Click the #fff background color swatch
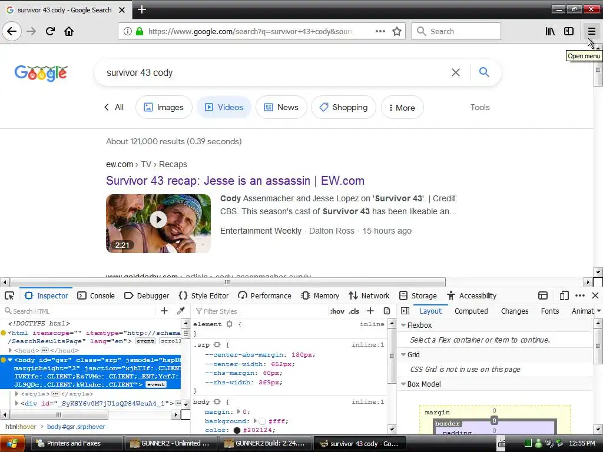The image size is (603, 452). pyautogui.click(x=262, y=421)
